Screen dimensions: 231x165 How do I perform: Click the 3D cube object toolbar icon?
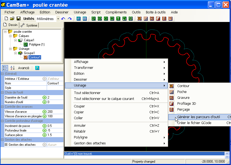[131, 19]
